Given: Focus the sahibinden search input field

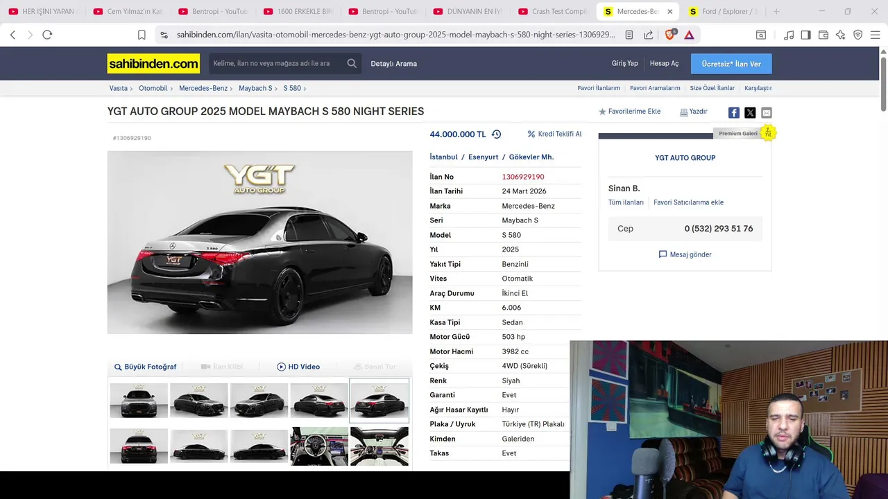Looking at the screenshot, I should (x=276, y=63).
